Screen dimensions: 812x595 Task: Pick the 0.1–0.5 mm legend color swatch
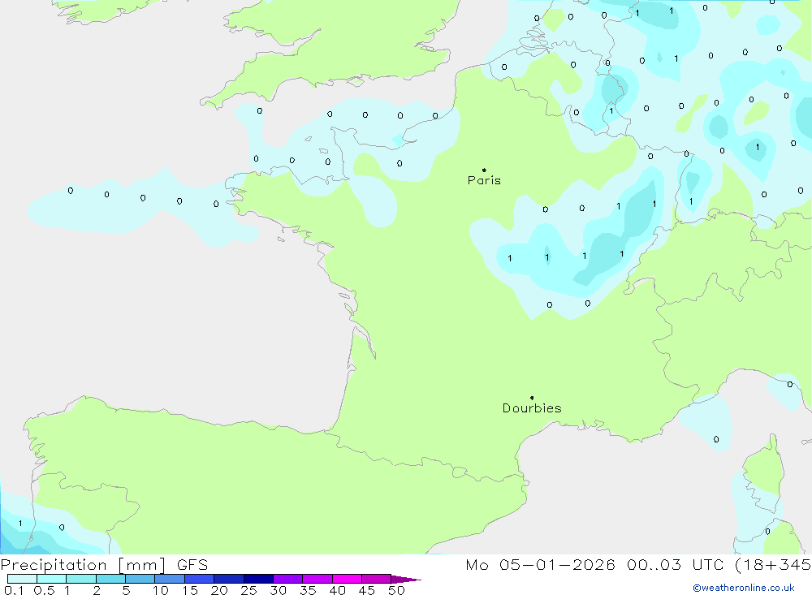pyautogui.click(x=22, y=579)
